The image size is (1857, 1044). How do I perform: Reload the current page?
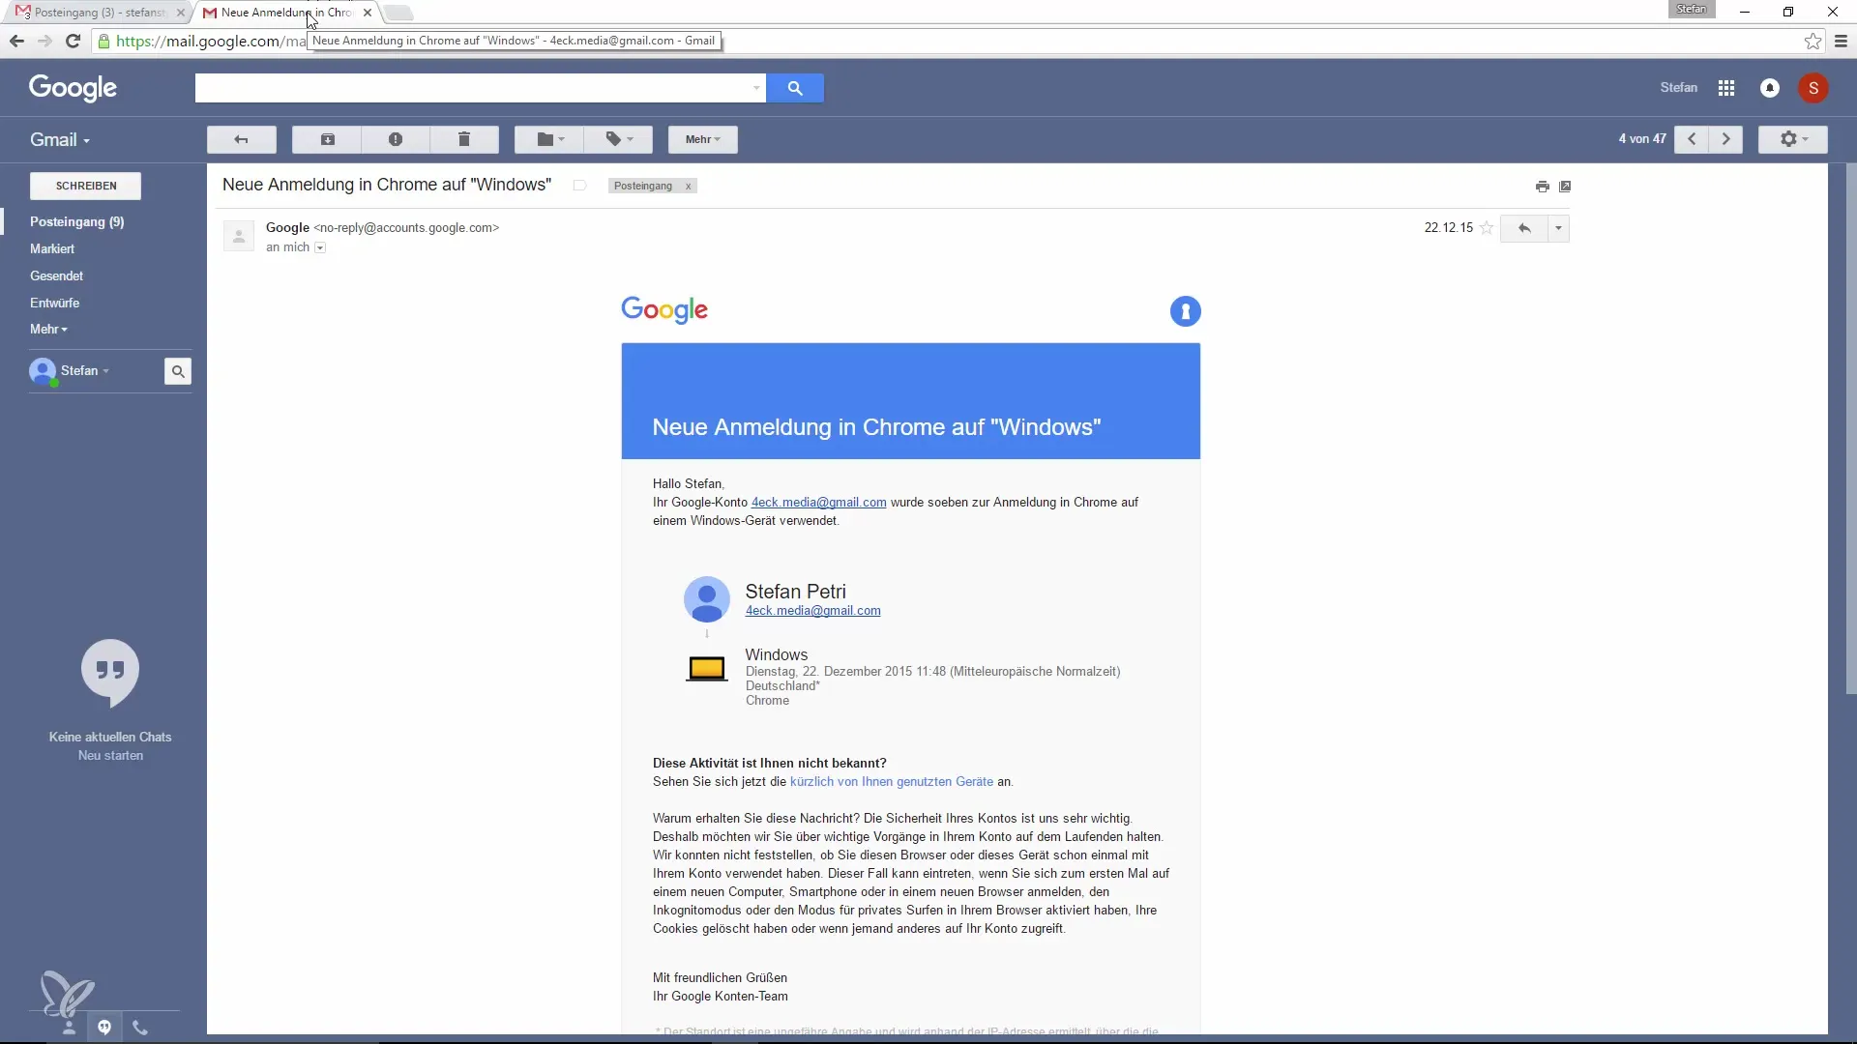click(x=73, y=42)
